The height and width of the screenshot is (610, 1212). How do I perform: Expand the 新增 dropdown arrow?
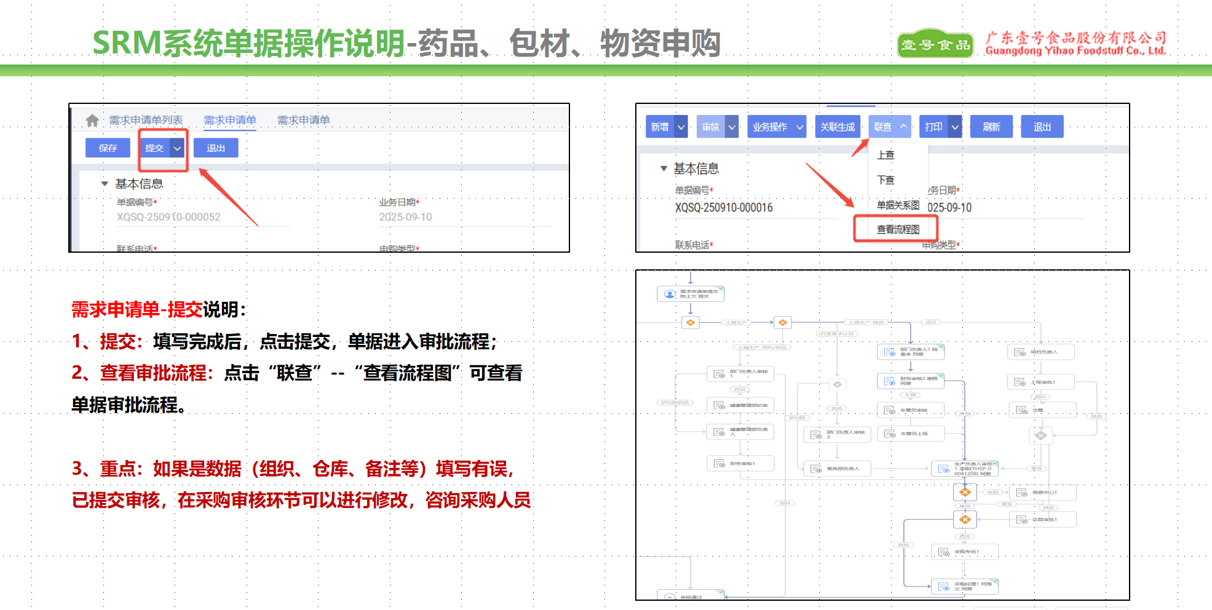pyautogui.click(x=681, y=127)
